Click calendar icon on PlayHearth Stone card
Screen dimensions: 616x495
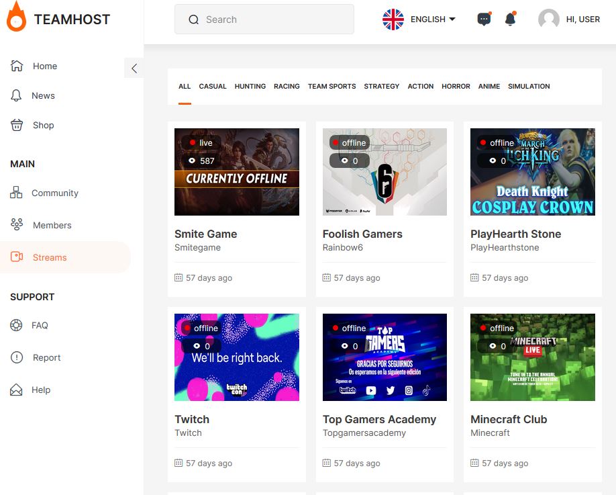click(x=474, y=277)
